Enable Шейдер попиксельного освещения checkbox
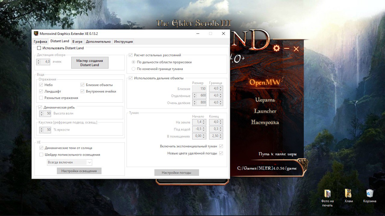This screenshot has height=216, width=385. pos(41,155)
